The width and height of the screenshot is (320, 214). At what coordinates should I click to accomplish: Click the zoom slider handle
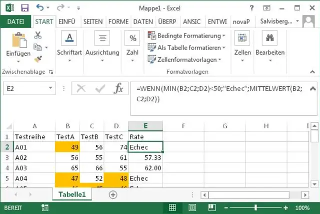pos(255,208)
